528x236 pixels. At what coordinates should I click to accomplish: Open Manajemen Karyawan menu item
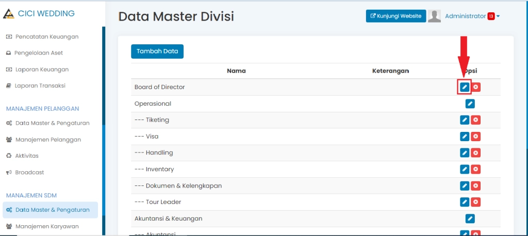[x=47, y=226]
